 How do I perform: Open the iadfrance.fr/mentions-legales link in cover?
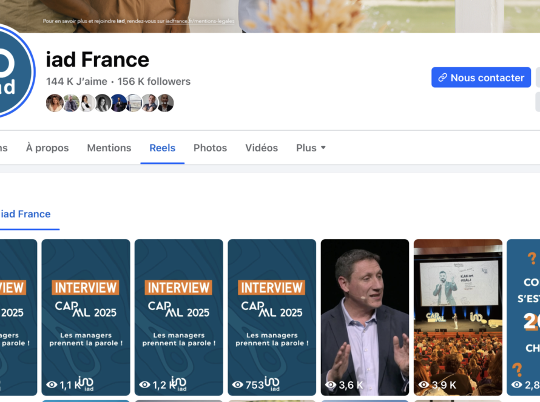pos(200,21)
